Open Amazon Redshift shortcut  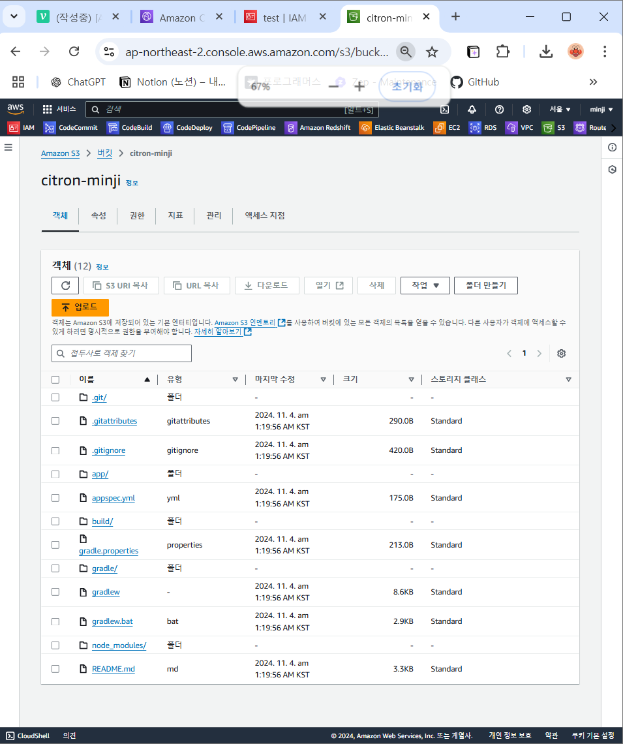tap(318, 128)
